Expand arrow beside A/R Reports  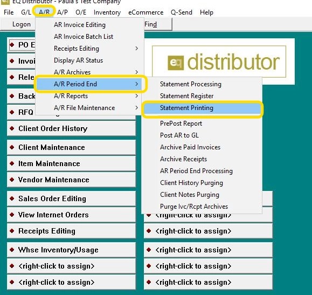136,96
